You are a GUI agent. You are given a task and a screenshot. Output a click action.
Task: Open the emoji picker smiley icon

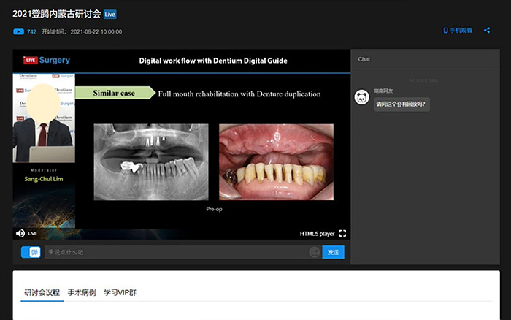(314, 252)
